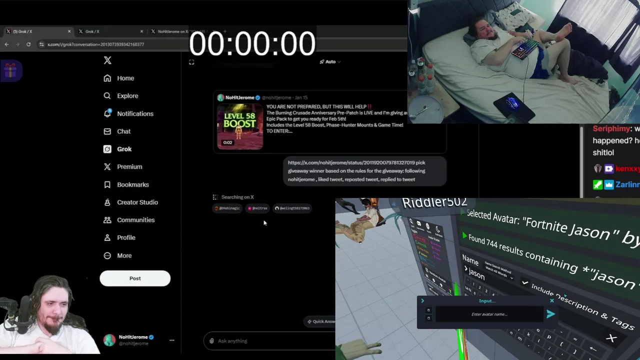The width and height of the screenshot is (640, 360).
Task: Click username kenxxy in chat overlay
Action: tap(627, 169)
